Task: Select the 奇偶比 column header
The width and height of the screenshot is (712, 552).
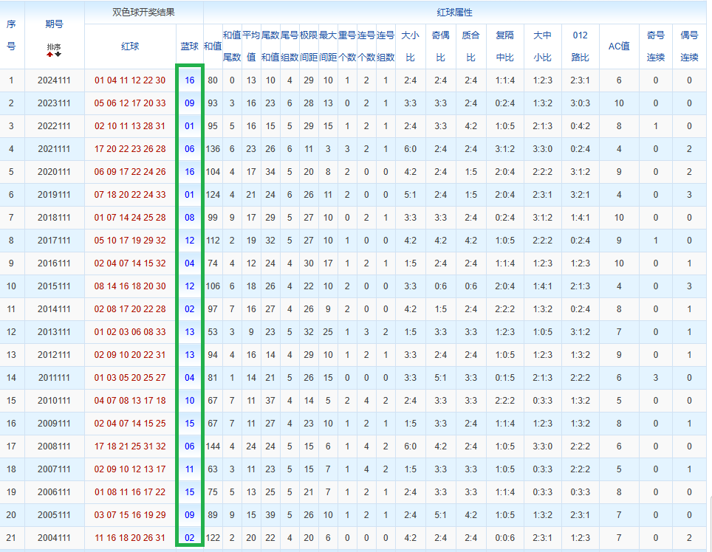Action: 440,46
